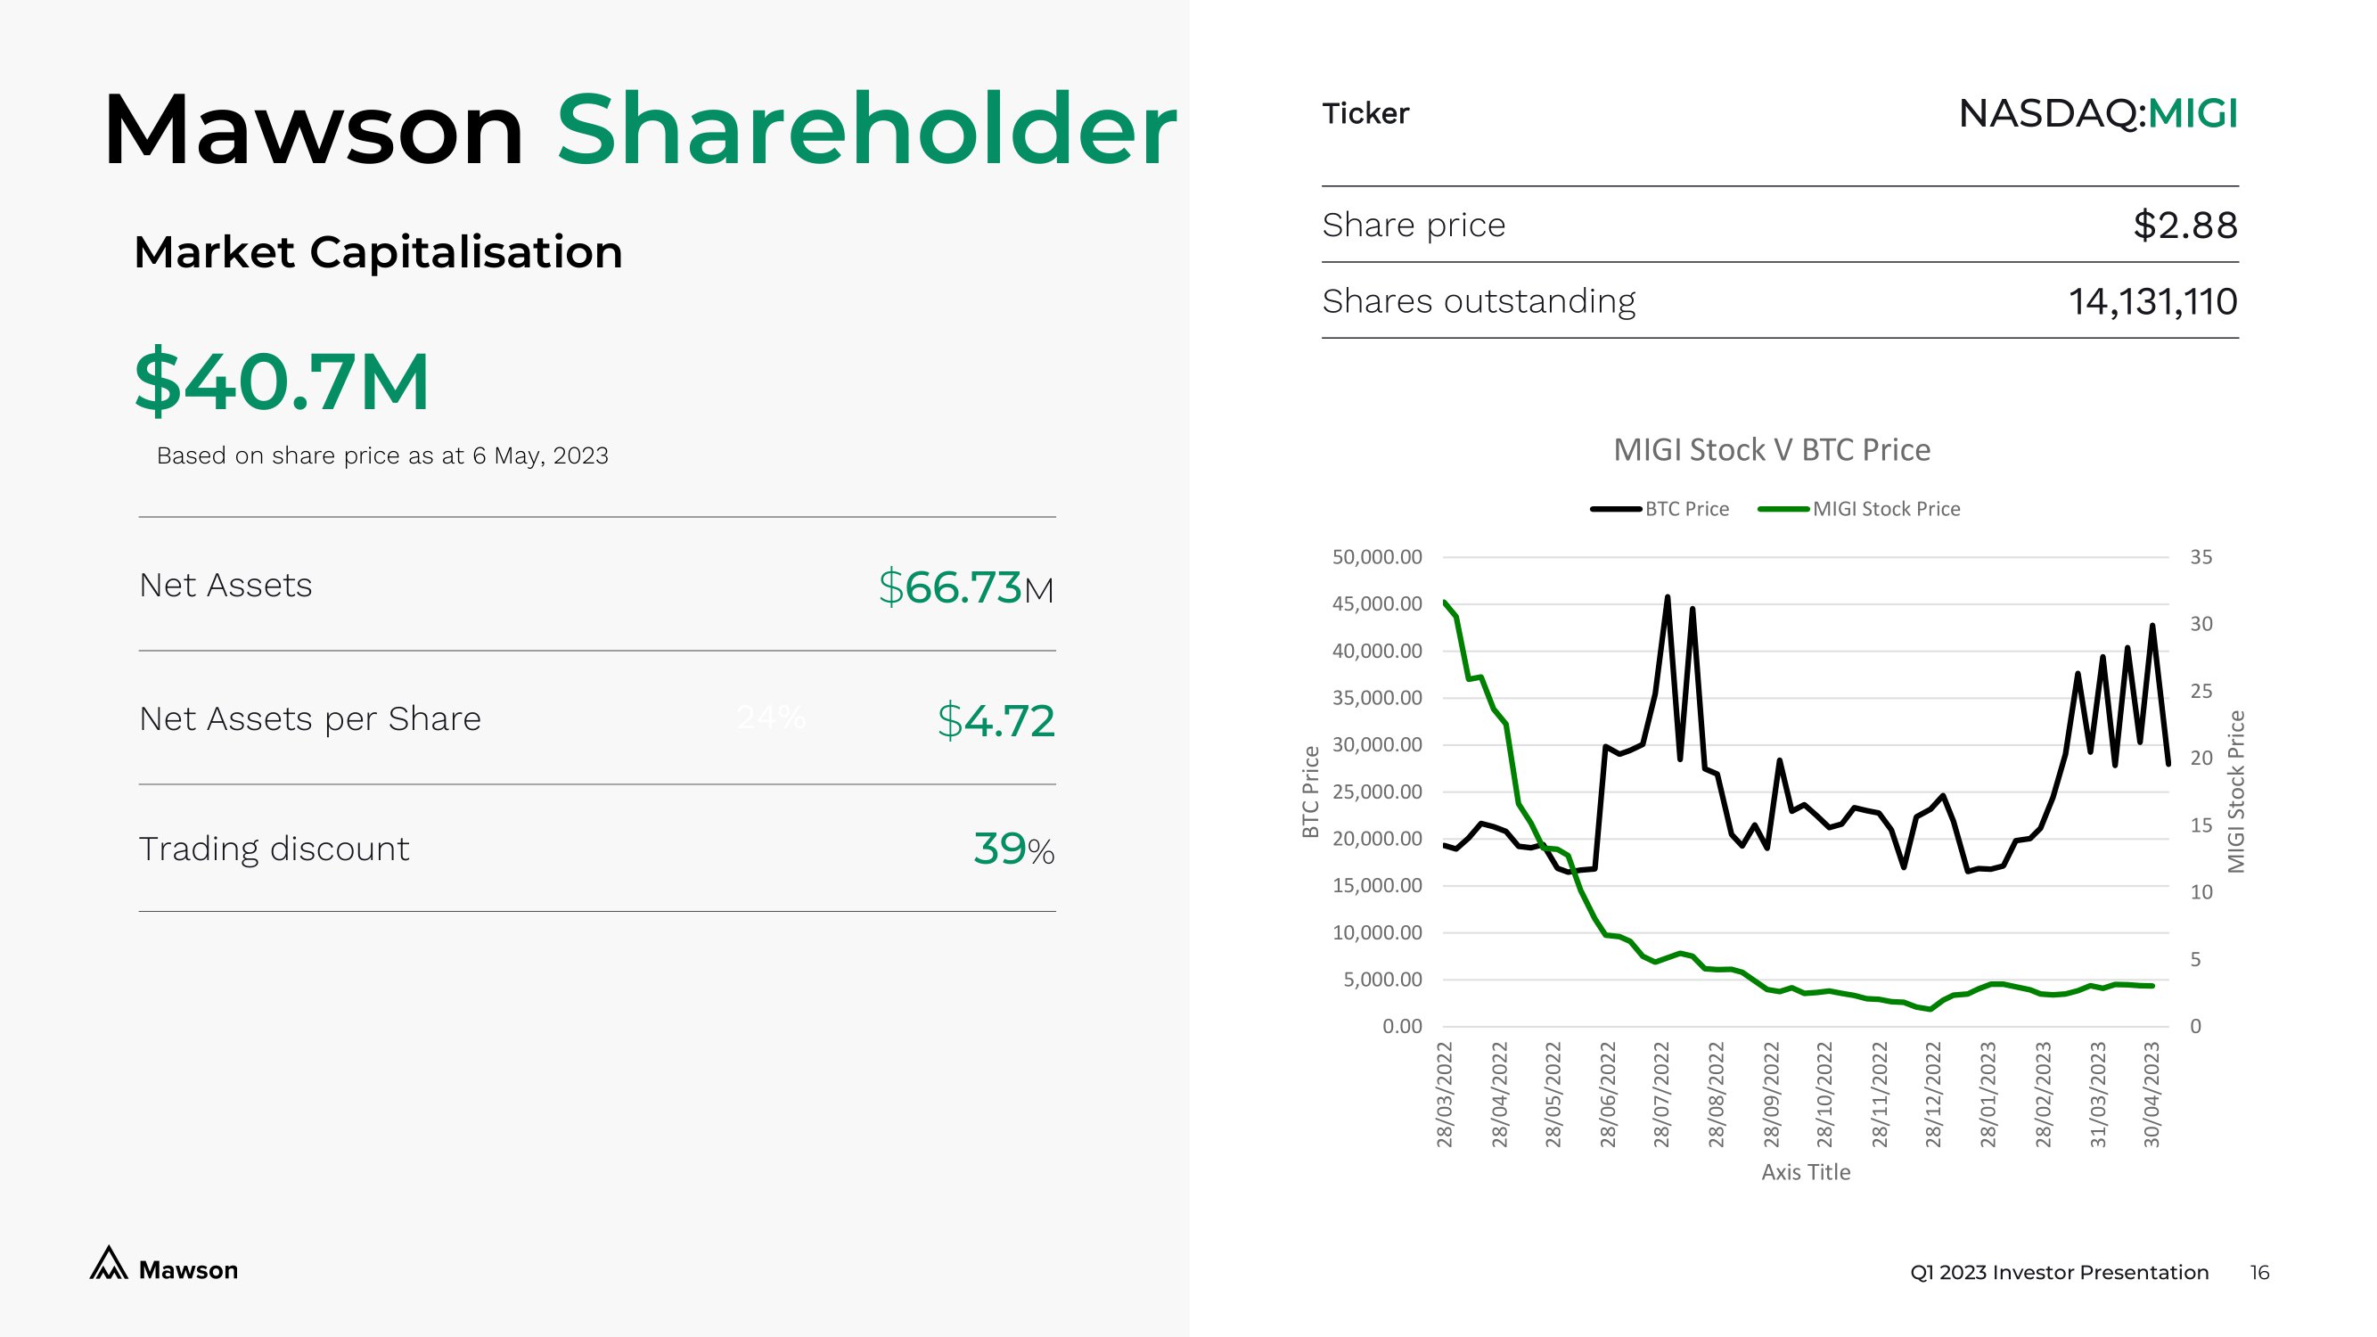The image size is (2377, 1337).
Task: Select the Mawson Shareholder heading
Action: (638, 130)
